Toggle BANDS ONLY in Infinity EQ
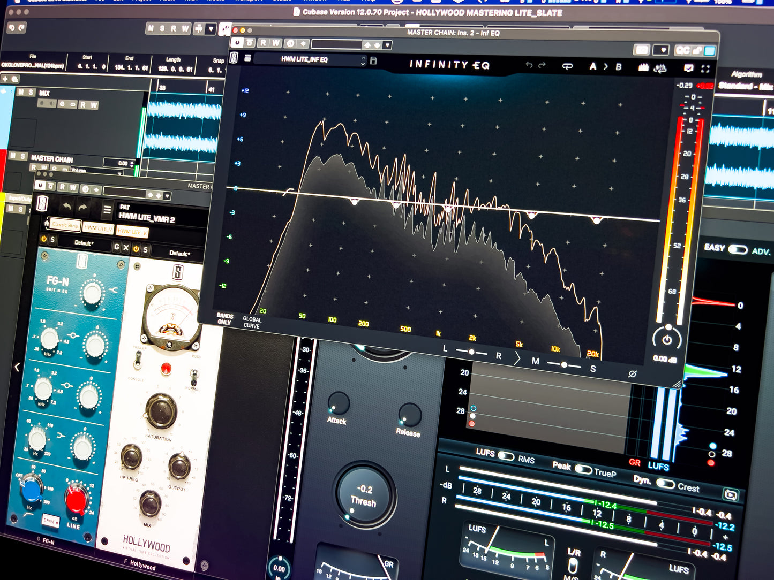774x580 pixels. (224, 319)
